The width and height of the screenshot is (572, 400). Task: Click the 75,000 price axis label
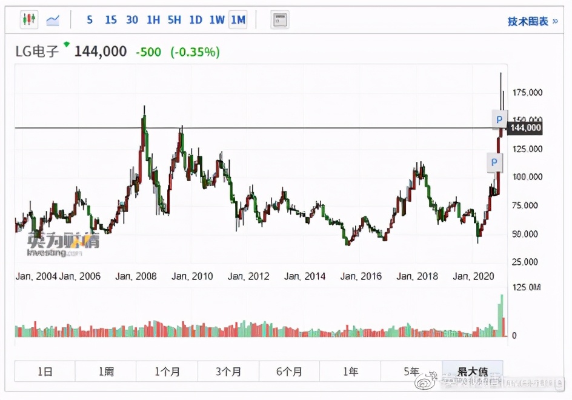point(525,205)
